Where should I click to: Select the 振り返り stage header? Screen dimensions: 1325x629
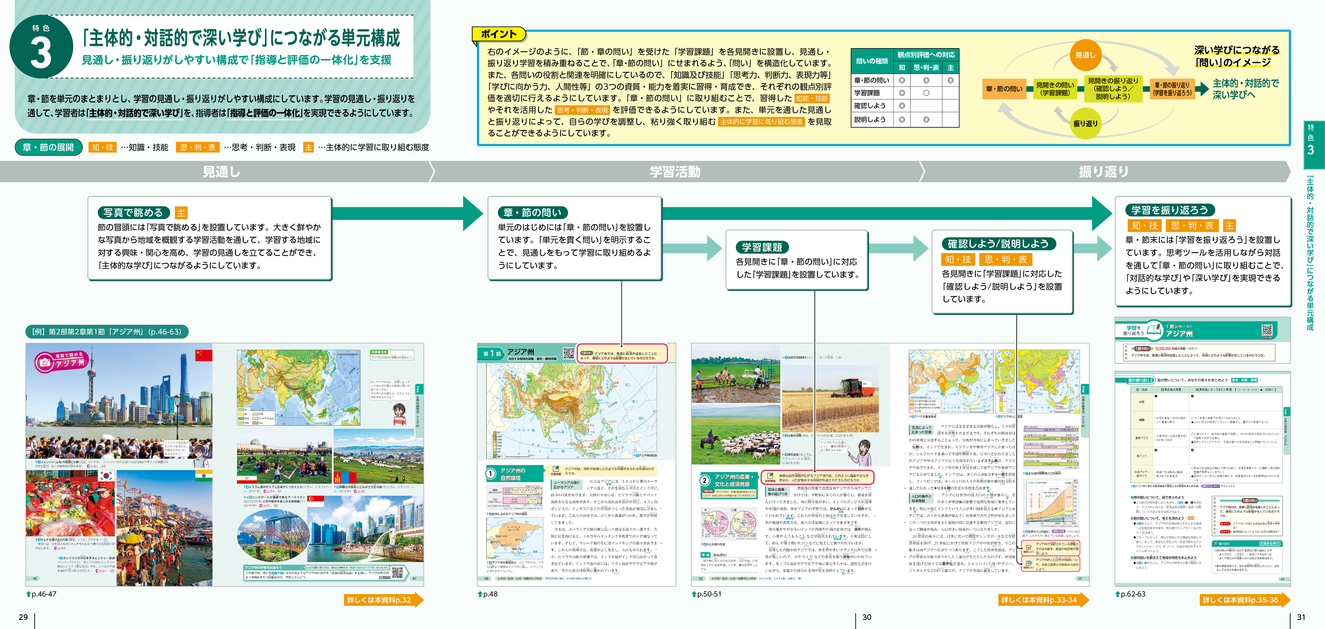pyautogui.click(x=1104, y=172)
